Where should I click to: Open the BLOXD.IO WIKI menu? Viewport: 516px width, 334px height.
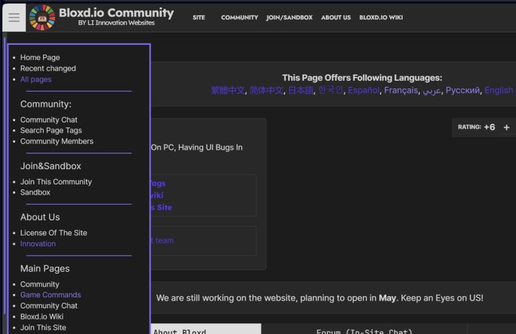pos(381,18)
